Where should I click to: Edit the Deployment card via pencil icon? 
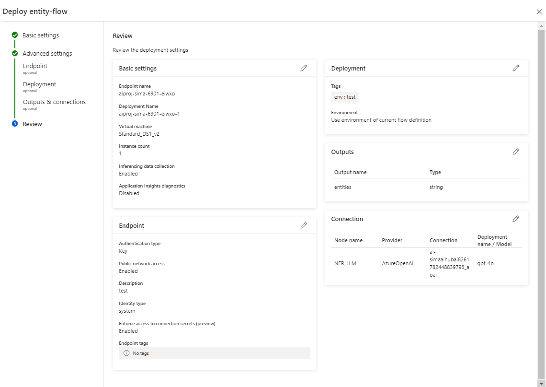pyautogui.click(x=516, y=68)
